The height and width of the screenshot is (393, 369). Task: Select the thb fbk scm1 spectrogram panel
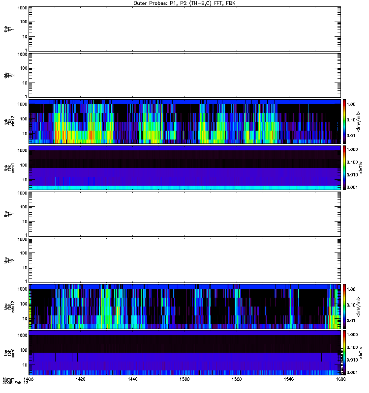[185, 168]
